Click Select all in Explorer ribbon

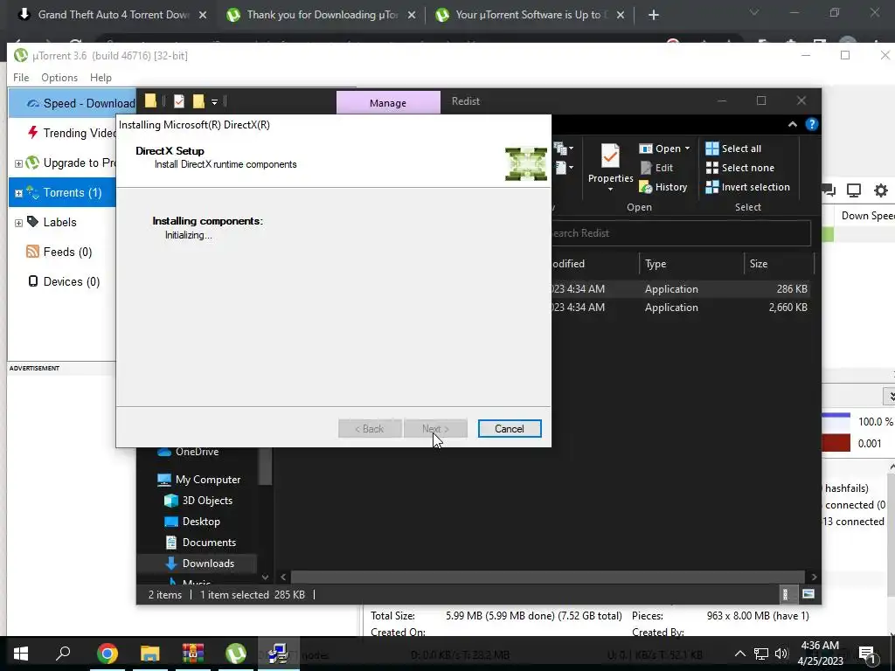733,149
